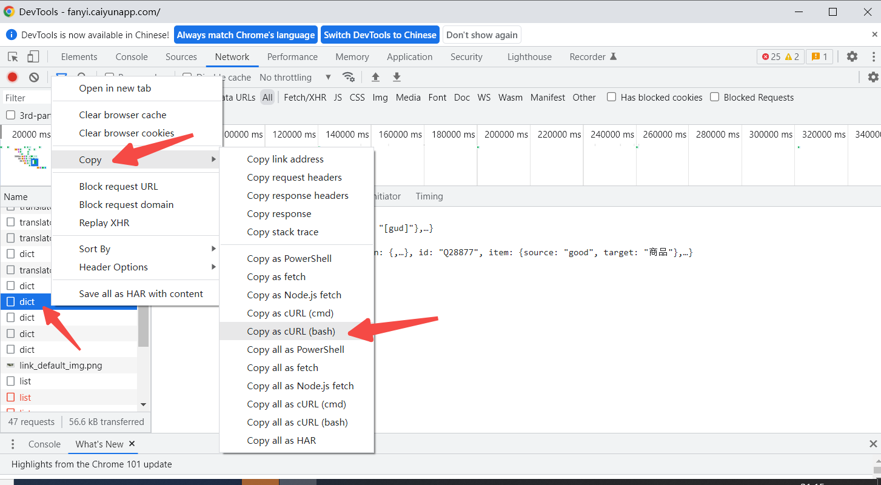Click Don't show again
The height and width of the screenshot is (485, 881).
(482, 35)
